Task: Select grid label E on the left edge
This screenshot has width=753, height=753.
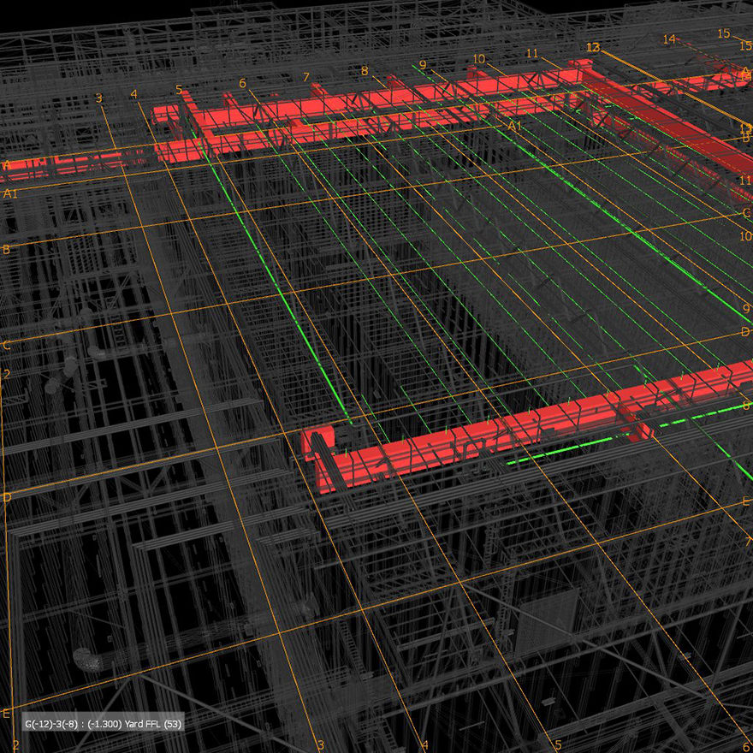Action: pos(7,714)
